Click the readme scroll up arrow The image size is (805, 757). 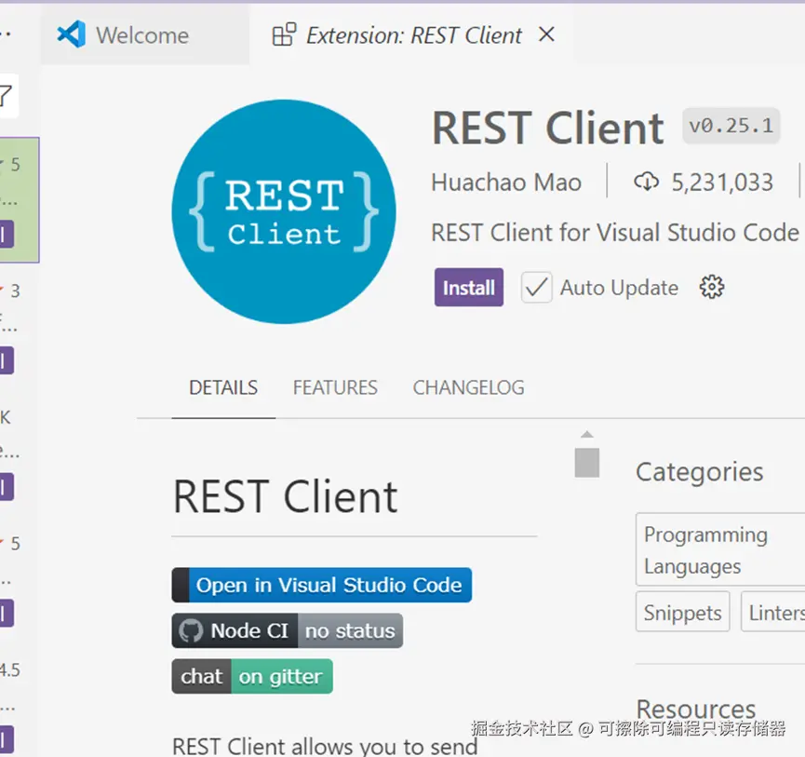coord(587,435)
